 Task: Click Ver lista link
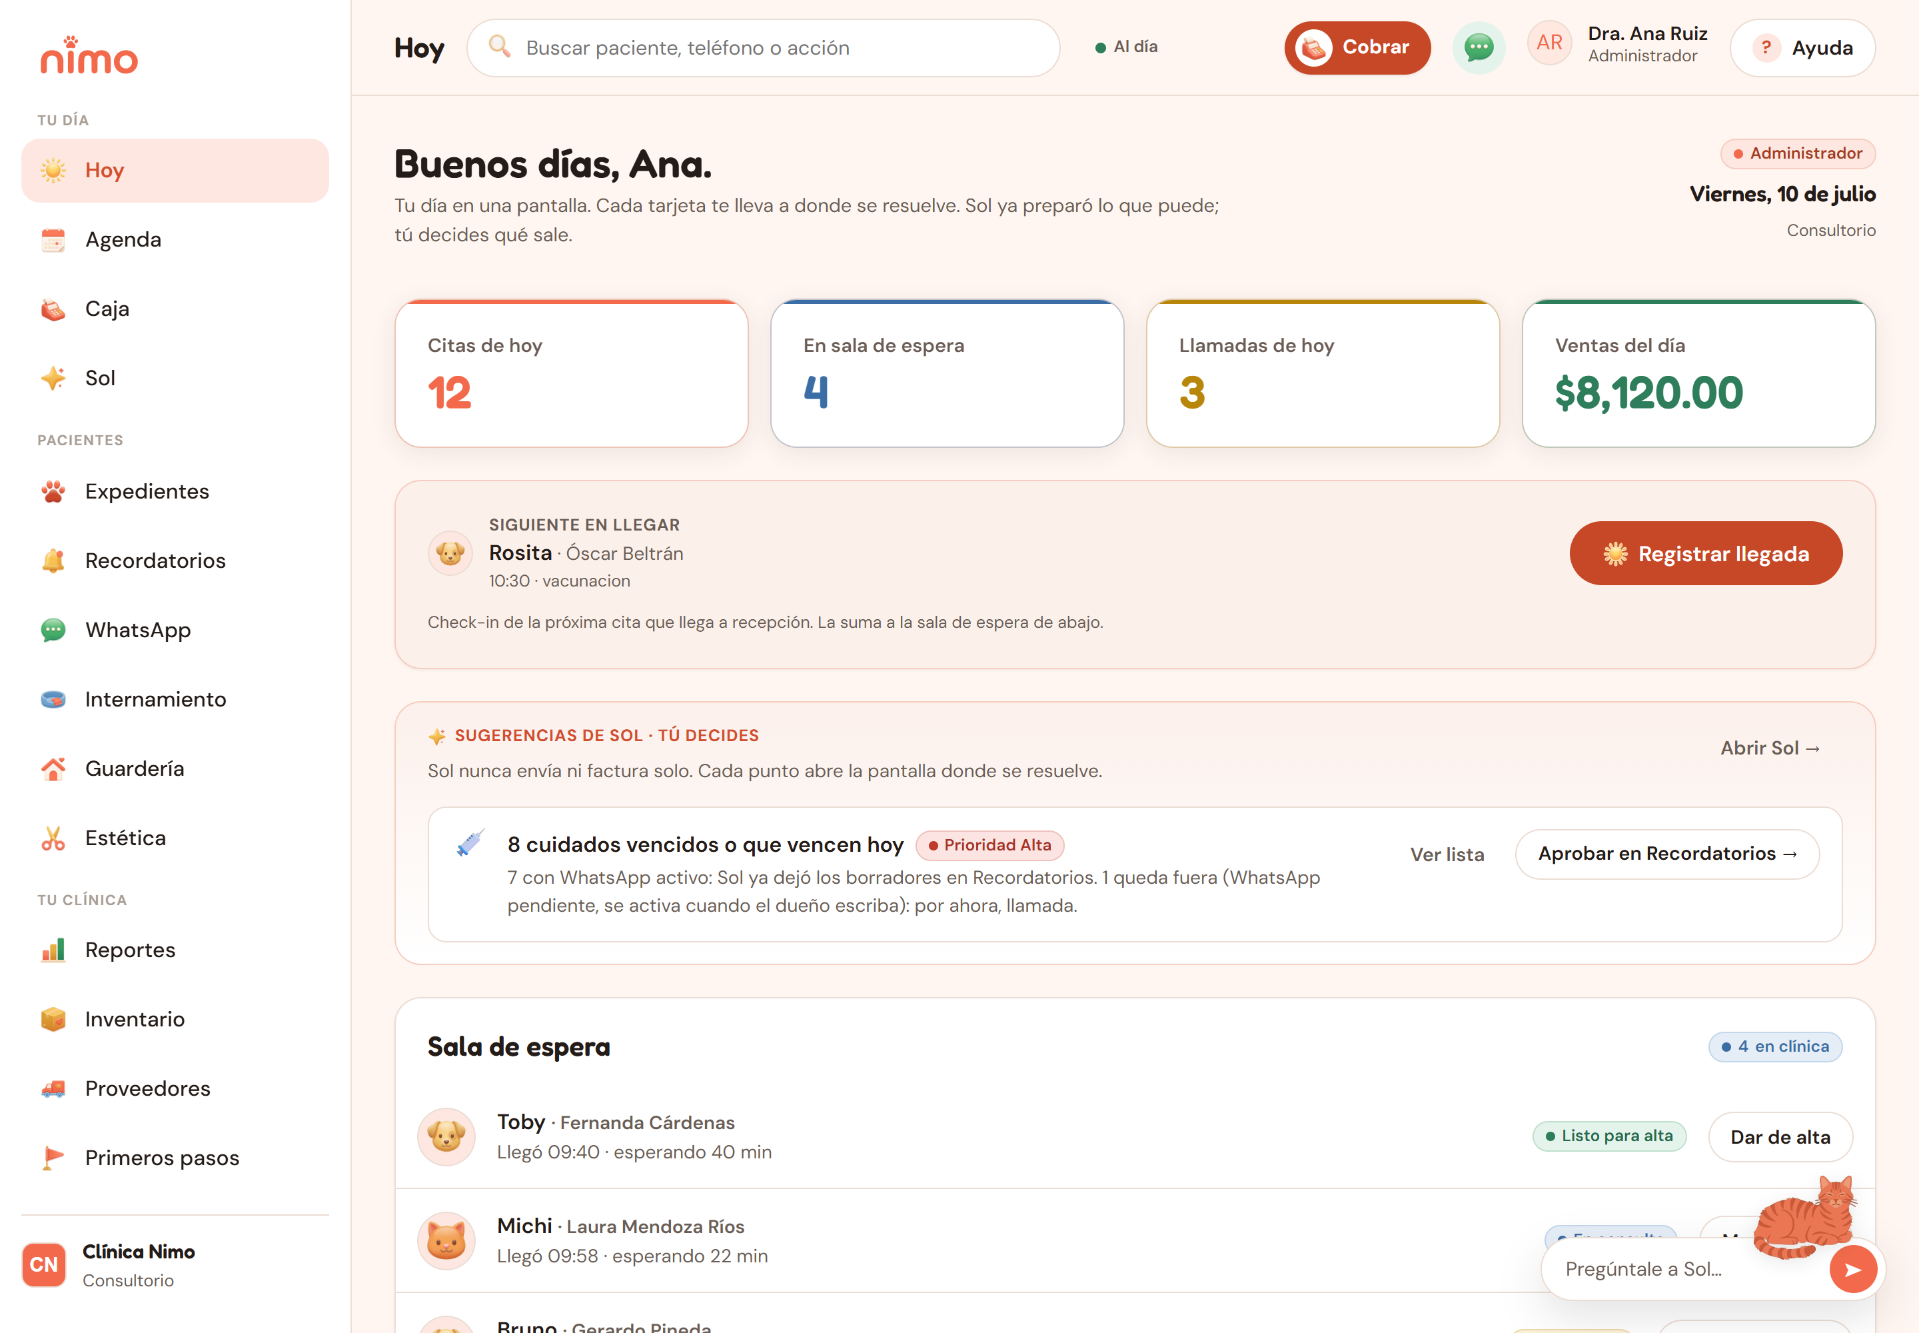(1447, 854)
